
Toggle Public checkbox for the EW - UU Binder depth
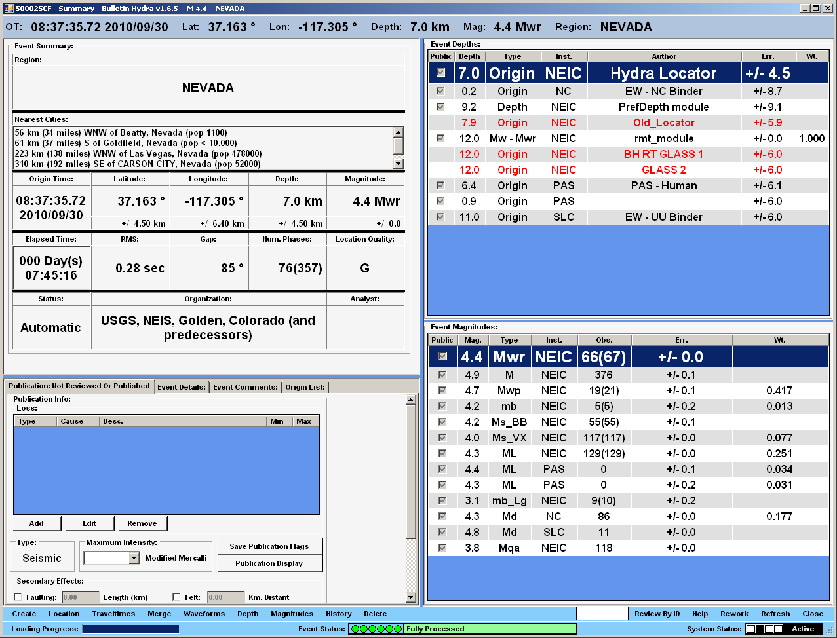441,217
